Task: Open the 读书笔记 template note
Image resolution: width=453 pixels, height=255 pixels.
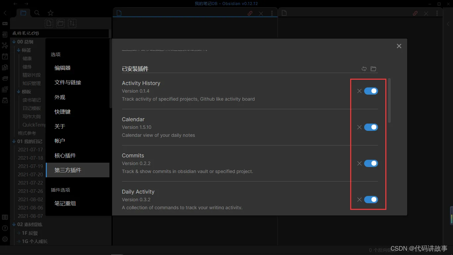Action: 32,100
